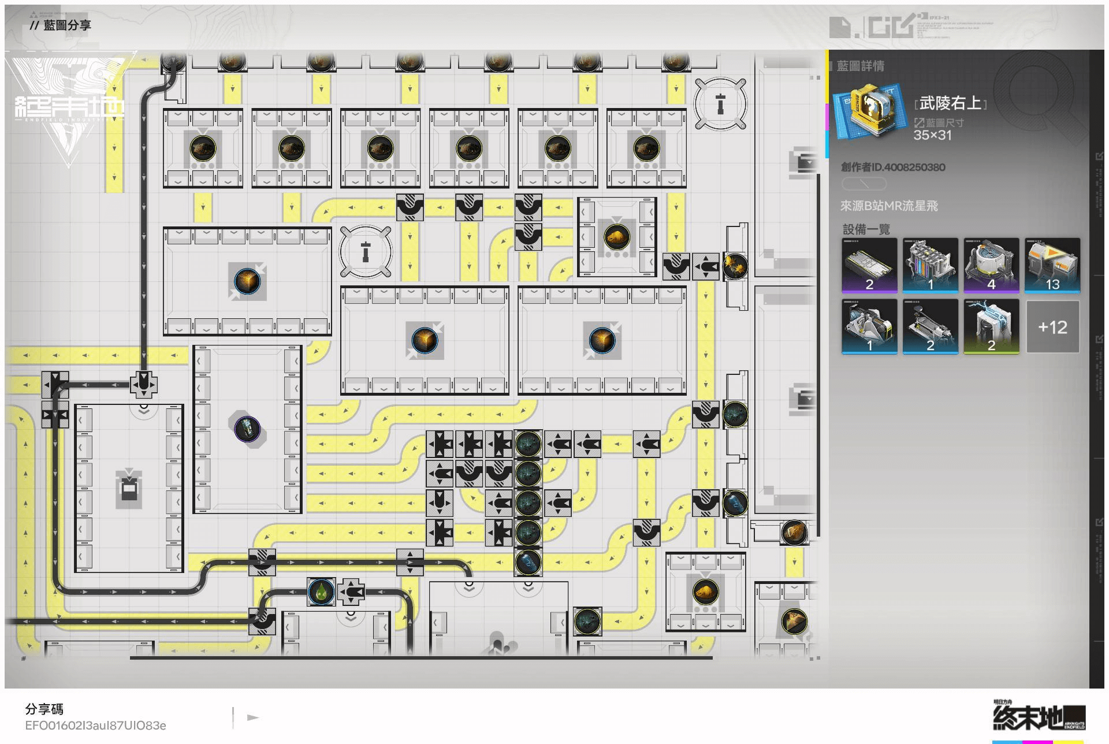Select the storage depot icon at lower left
Viewport: 1109px width, 744px height.
[x=128, y=489]
